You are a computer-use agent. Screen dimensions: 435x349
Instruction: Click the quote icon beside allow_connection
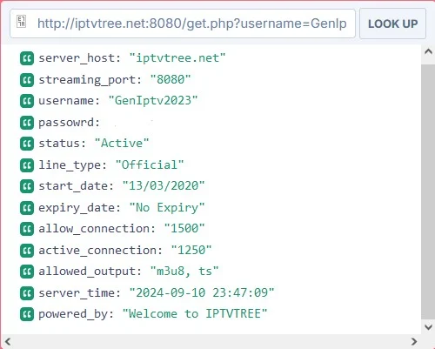(x=27, y=229)
